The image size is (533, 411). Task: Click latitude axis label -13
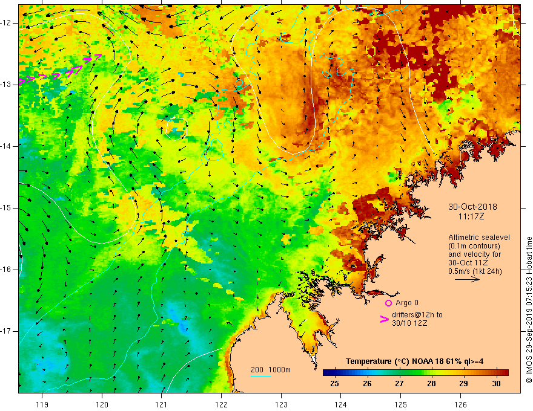pyautogui.click(x=7, y=85)
